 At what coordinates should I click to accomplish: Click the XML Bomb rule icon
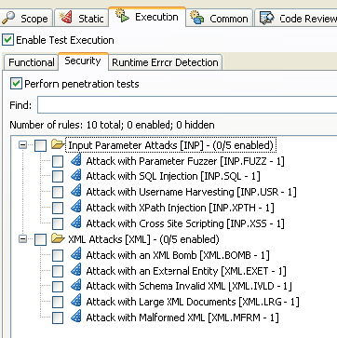point(76,254)
